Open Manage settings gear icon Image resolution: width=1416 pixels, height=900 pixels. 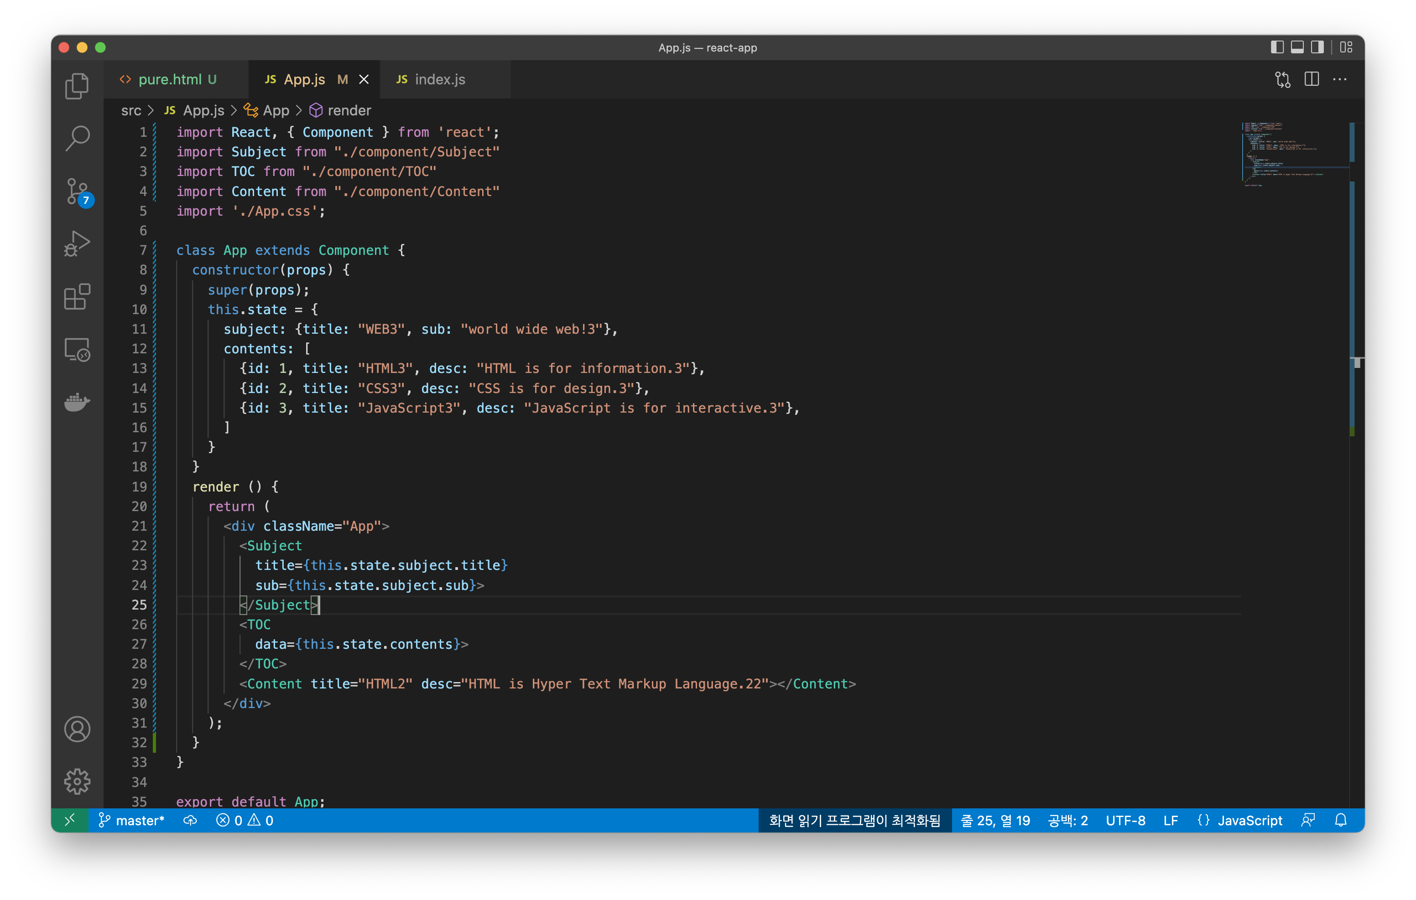point(77,781)
